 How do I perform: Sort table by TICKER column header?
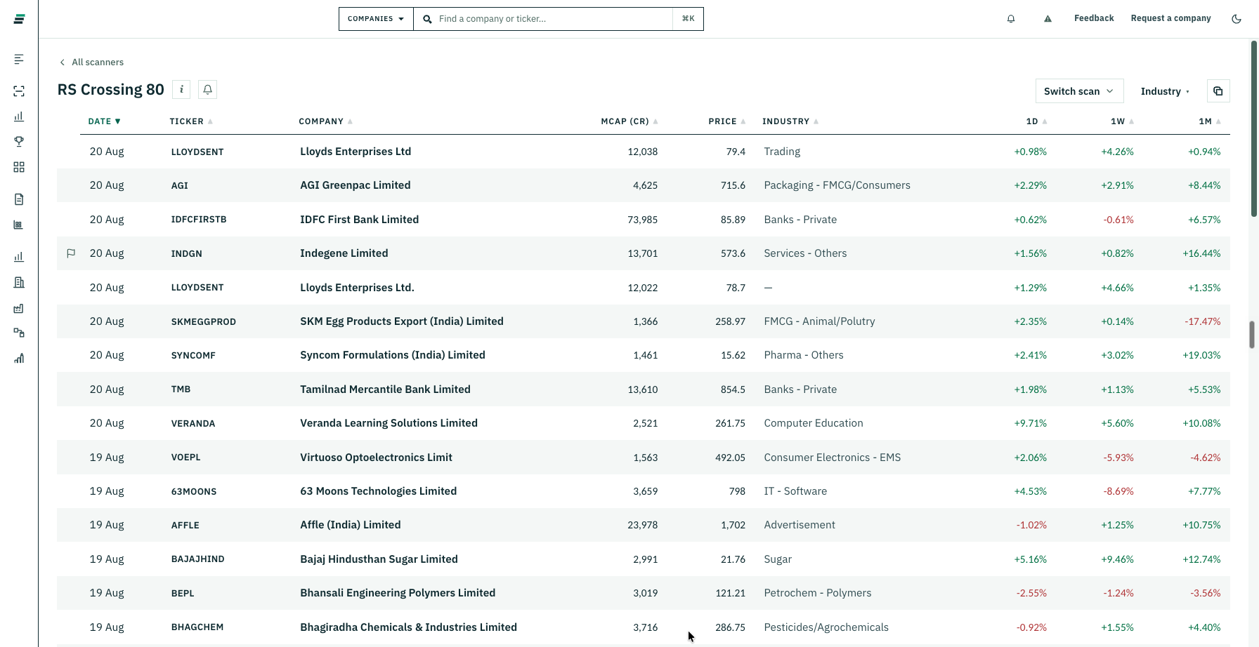coord(191,121)
